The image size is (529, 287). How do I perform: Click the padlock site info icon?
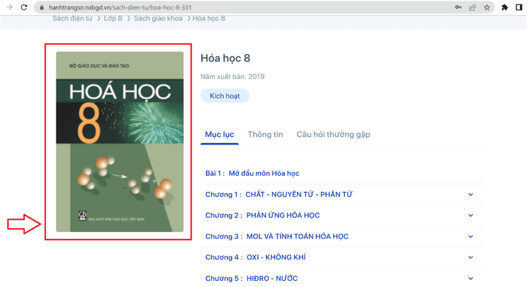click(42, 8)
